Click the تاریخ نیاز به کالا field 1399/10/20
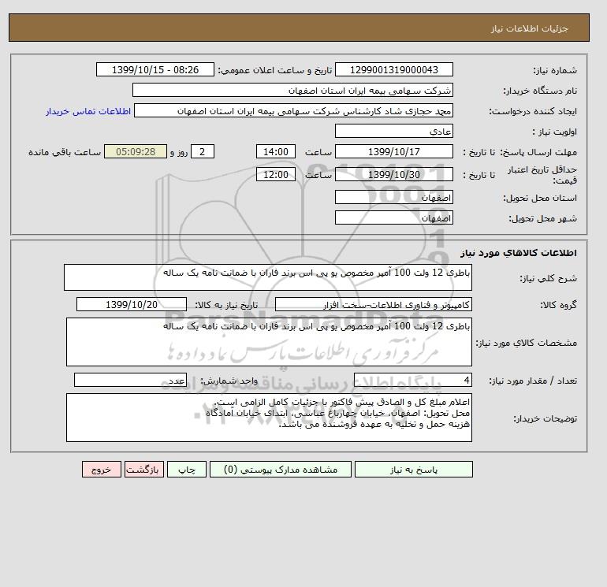Viewport: 607px width, 587px height. [x=132, y=304]
